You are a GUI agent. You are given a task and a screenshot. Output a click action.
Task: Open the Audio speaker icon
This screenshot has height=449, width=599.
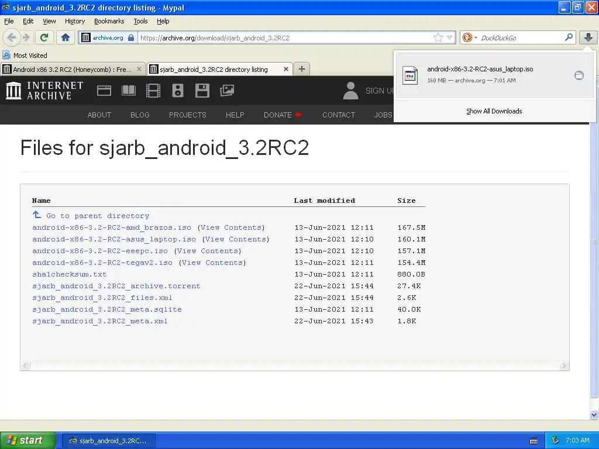pos(178,91)
